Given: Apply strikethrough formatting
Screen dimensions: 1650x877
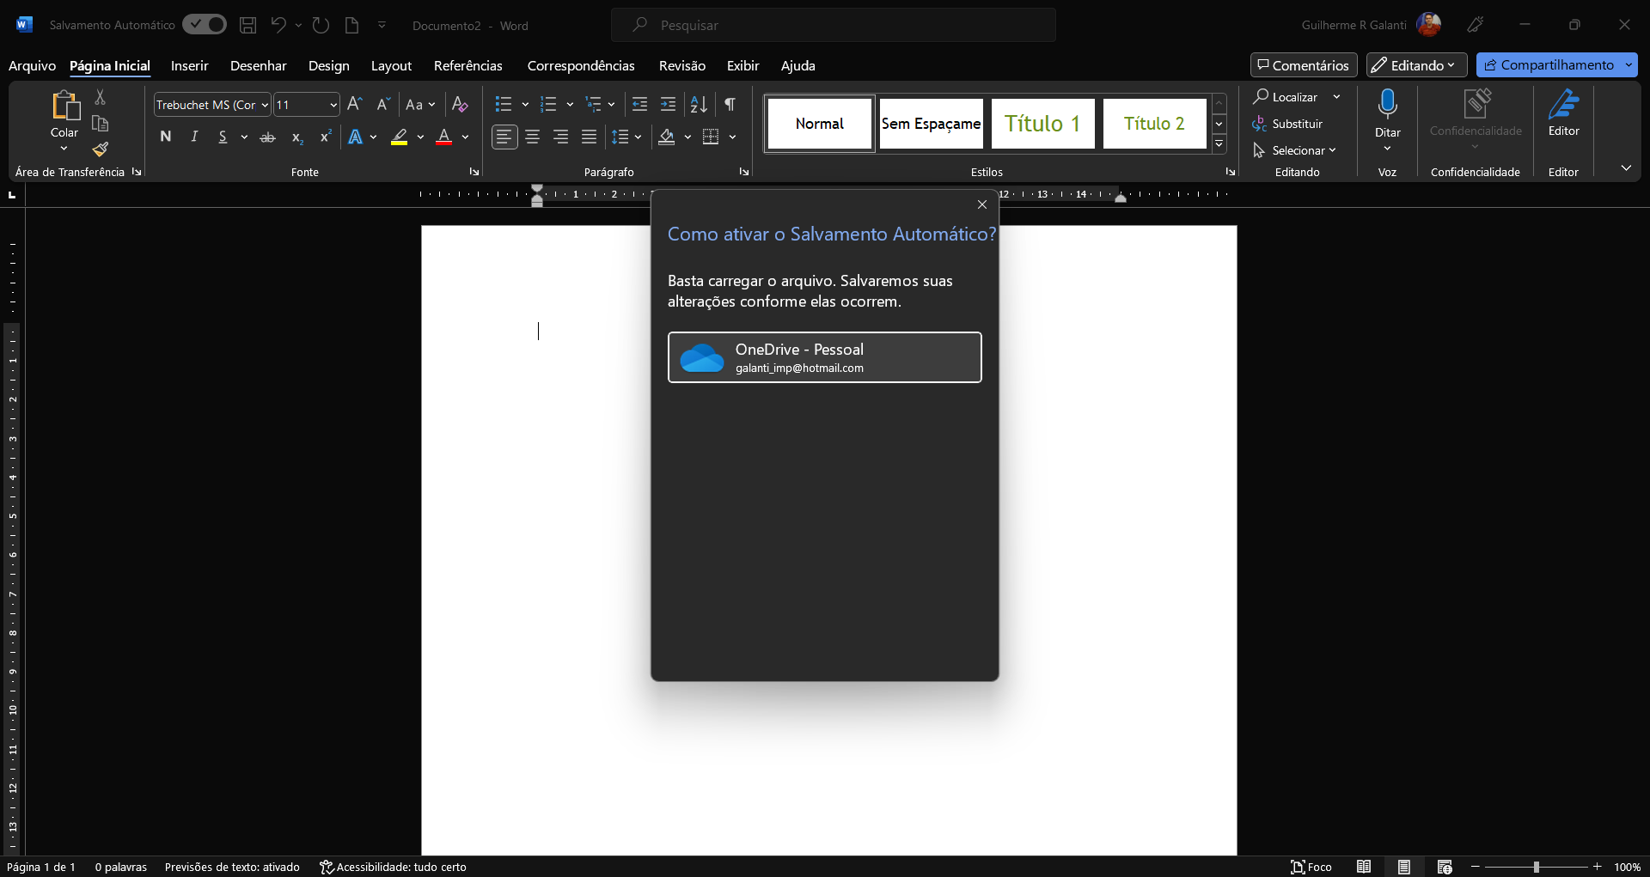Looking at the screenshot, I should coord(268,137).
